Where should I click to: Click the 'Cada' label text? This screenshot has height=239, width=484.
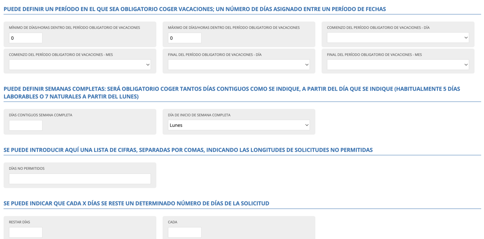[x=172, y=222]
